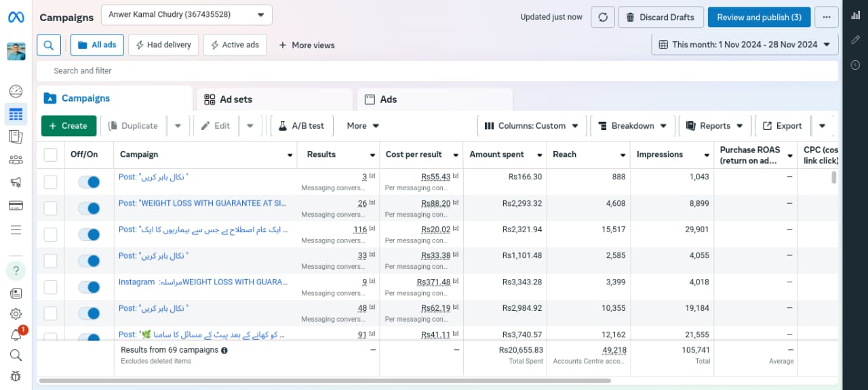Viewport: 868px width, 390px height.
Task: Toggle off the WEIGHT LOSS WITH GUARANTEE campaign
Action: tap(89, 208)
